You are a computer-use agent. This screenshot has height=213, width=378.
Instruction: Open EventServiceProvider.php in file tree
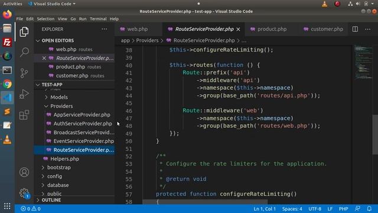[74, 141]
